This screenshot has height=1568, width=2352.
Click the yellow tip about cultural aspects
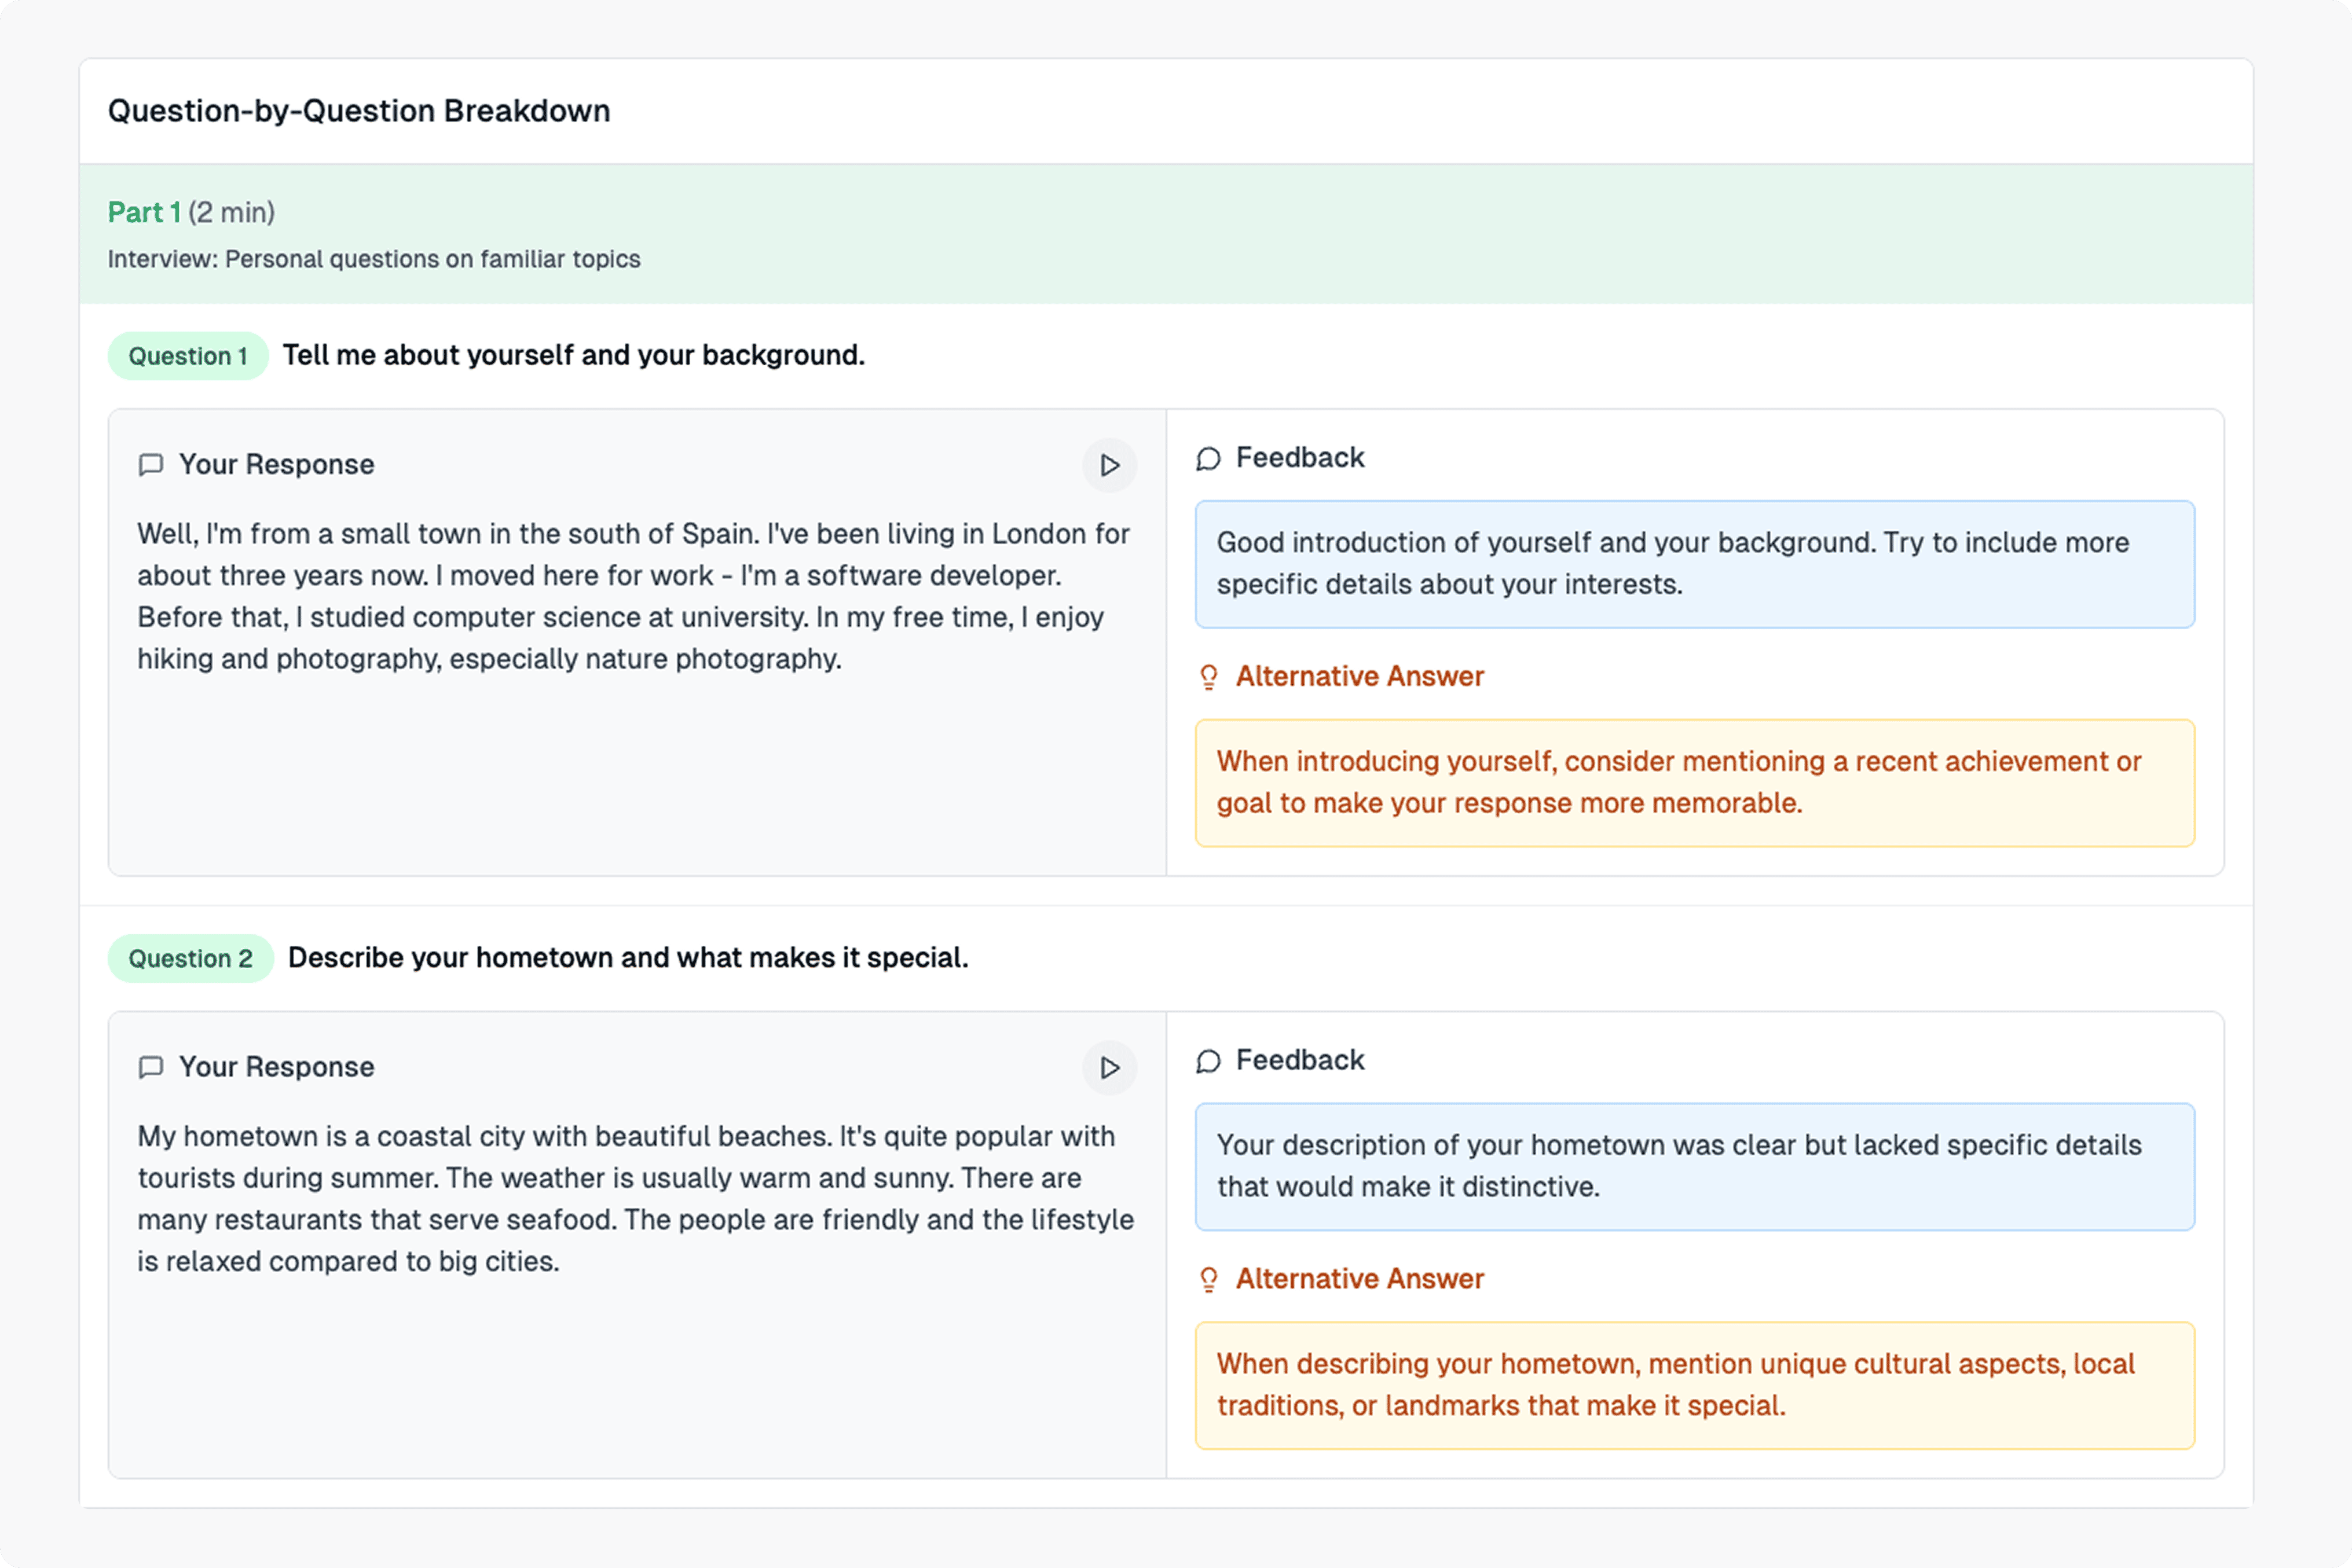(x=1694, y=1385)
